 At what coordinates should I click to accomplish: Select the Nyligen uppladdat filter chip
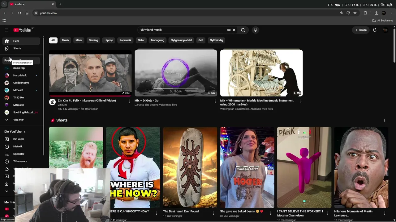(181, 40)
